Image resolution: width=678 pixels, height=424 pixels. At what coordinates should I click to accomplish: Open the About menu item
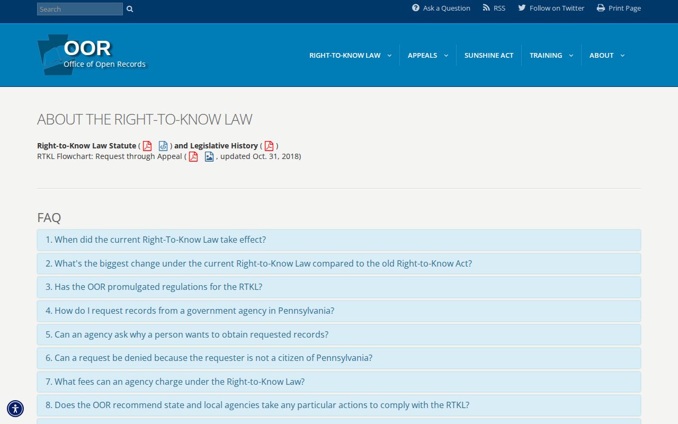[x=601, y=55]
